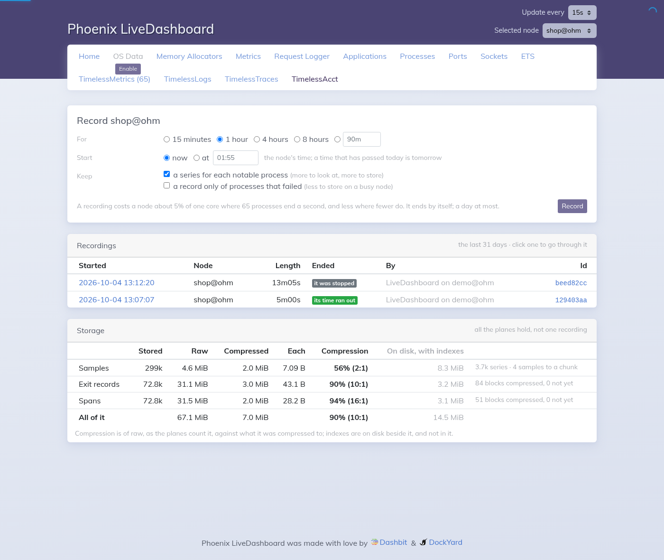Click the custom duration 90m input field
Viewport: 664px width, 560px height.
tap(361, 140)
